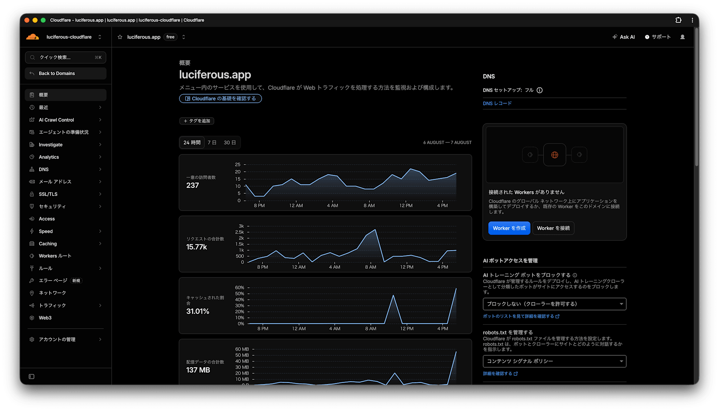Select the 24 時間 time range tab

point(192,143)
